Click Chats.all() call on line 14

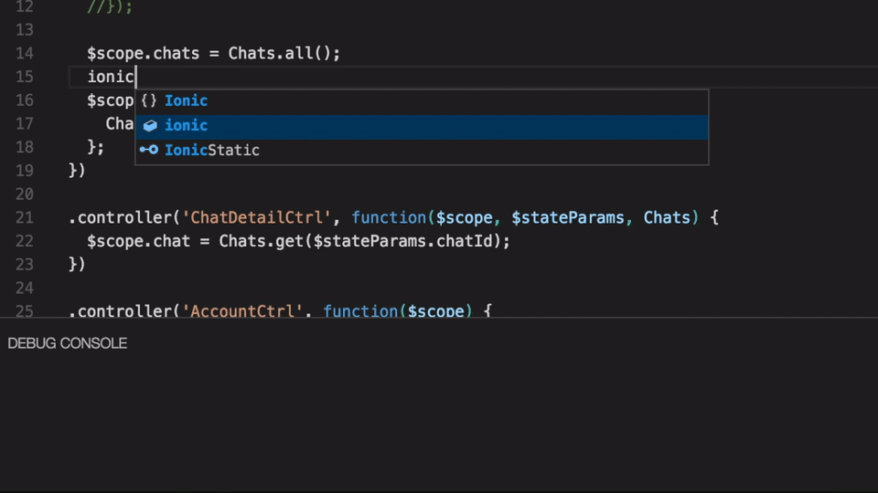click(284, 54)
